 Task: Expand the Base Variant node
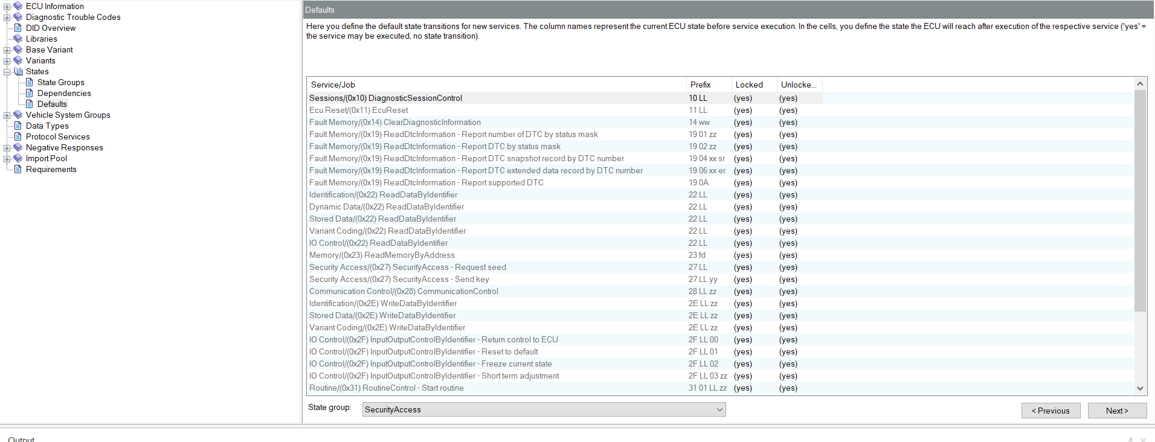(7, 50)
